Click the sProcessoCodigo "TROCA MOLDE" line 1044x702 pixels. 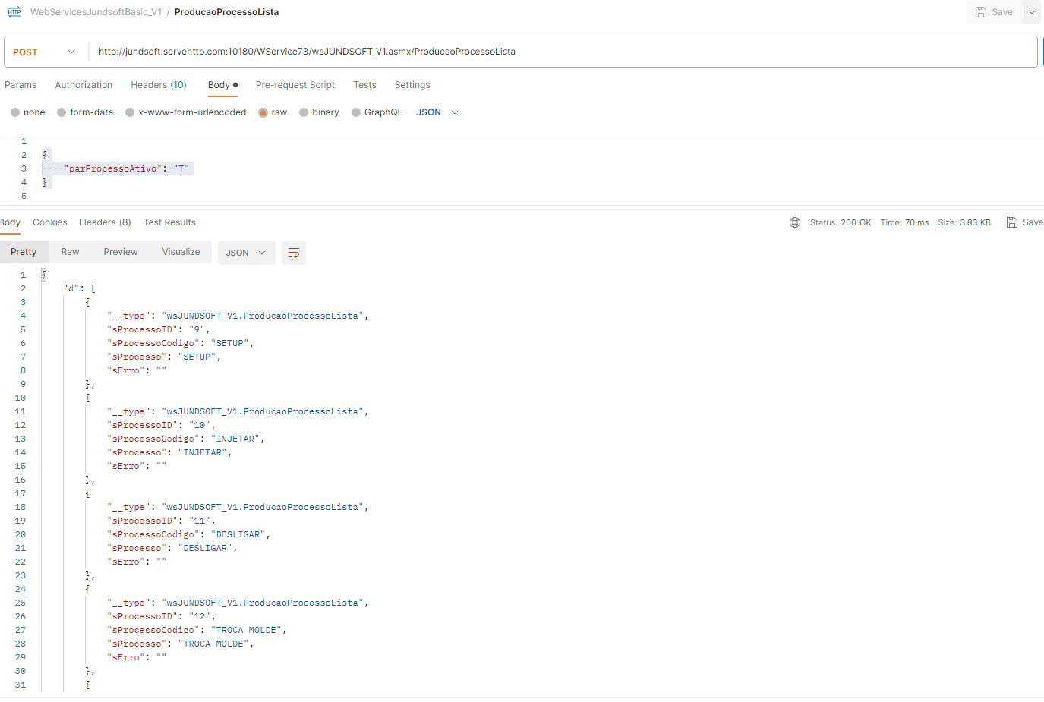[197, 630]
